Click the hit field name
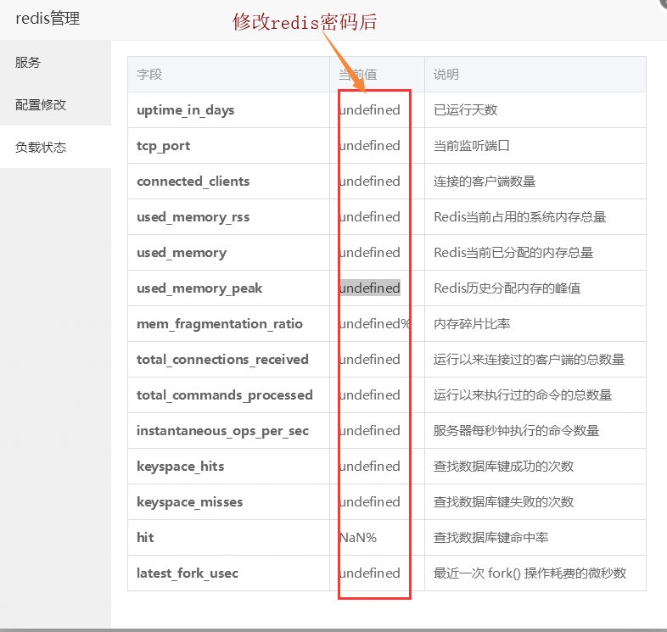Screen dimensions: 667x632 (145, 538)
